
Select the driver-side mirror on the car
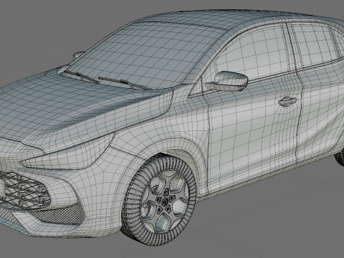pyautogui.click(x=226, y=81)
